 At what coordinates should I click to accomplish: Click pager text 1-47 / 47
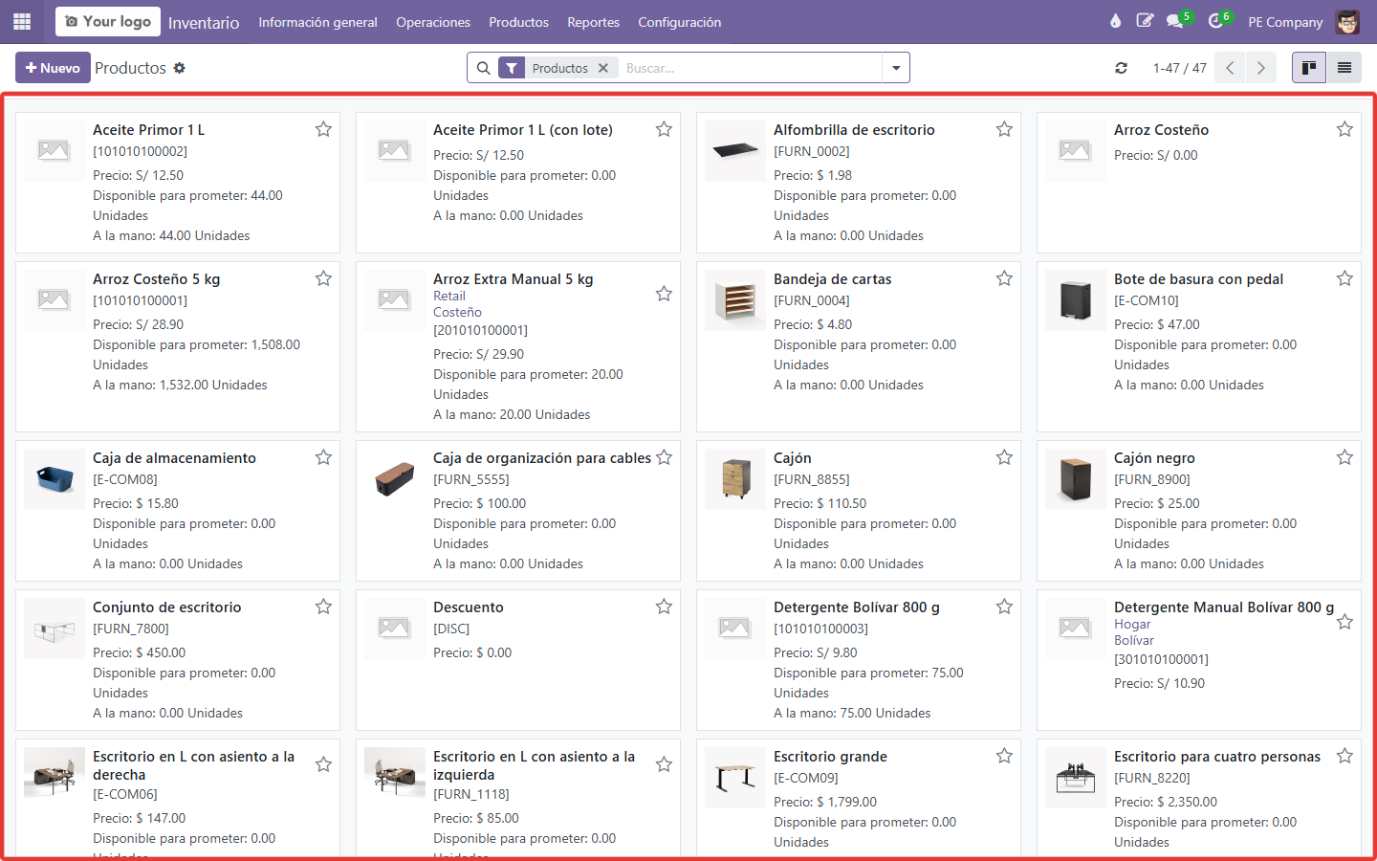tap(1179, 68)
